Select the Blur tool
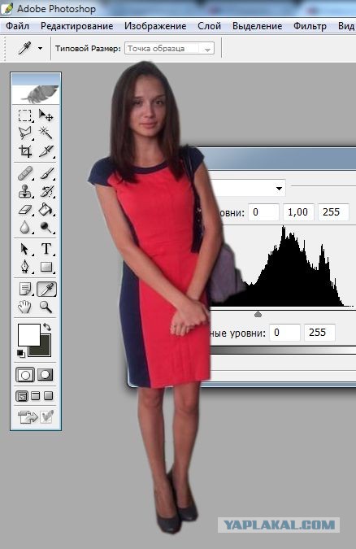 pyautogui.click(x=25, y=228)
